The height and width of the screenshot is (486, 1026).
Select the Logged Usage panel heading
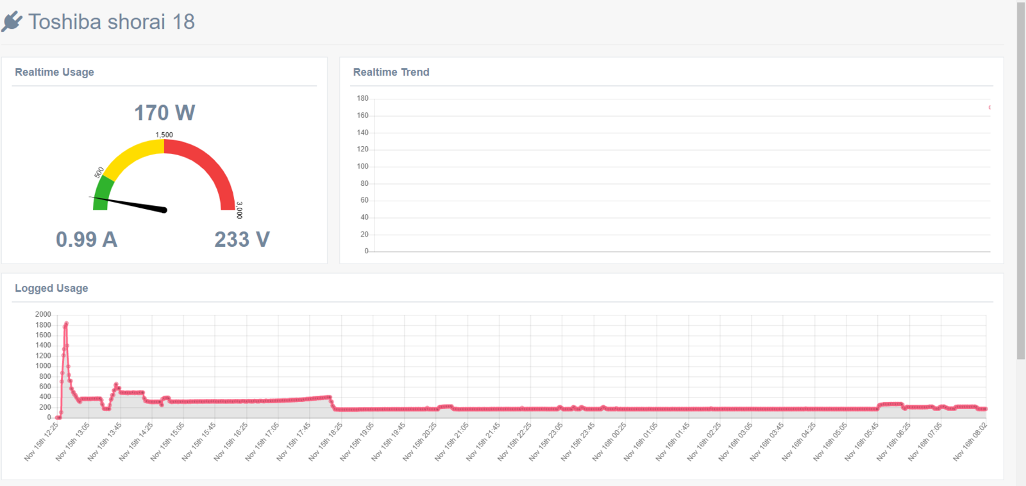(51, 288)
